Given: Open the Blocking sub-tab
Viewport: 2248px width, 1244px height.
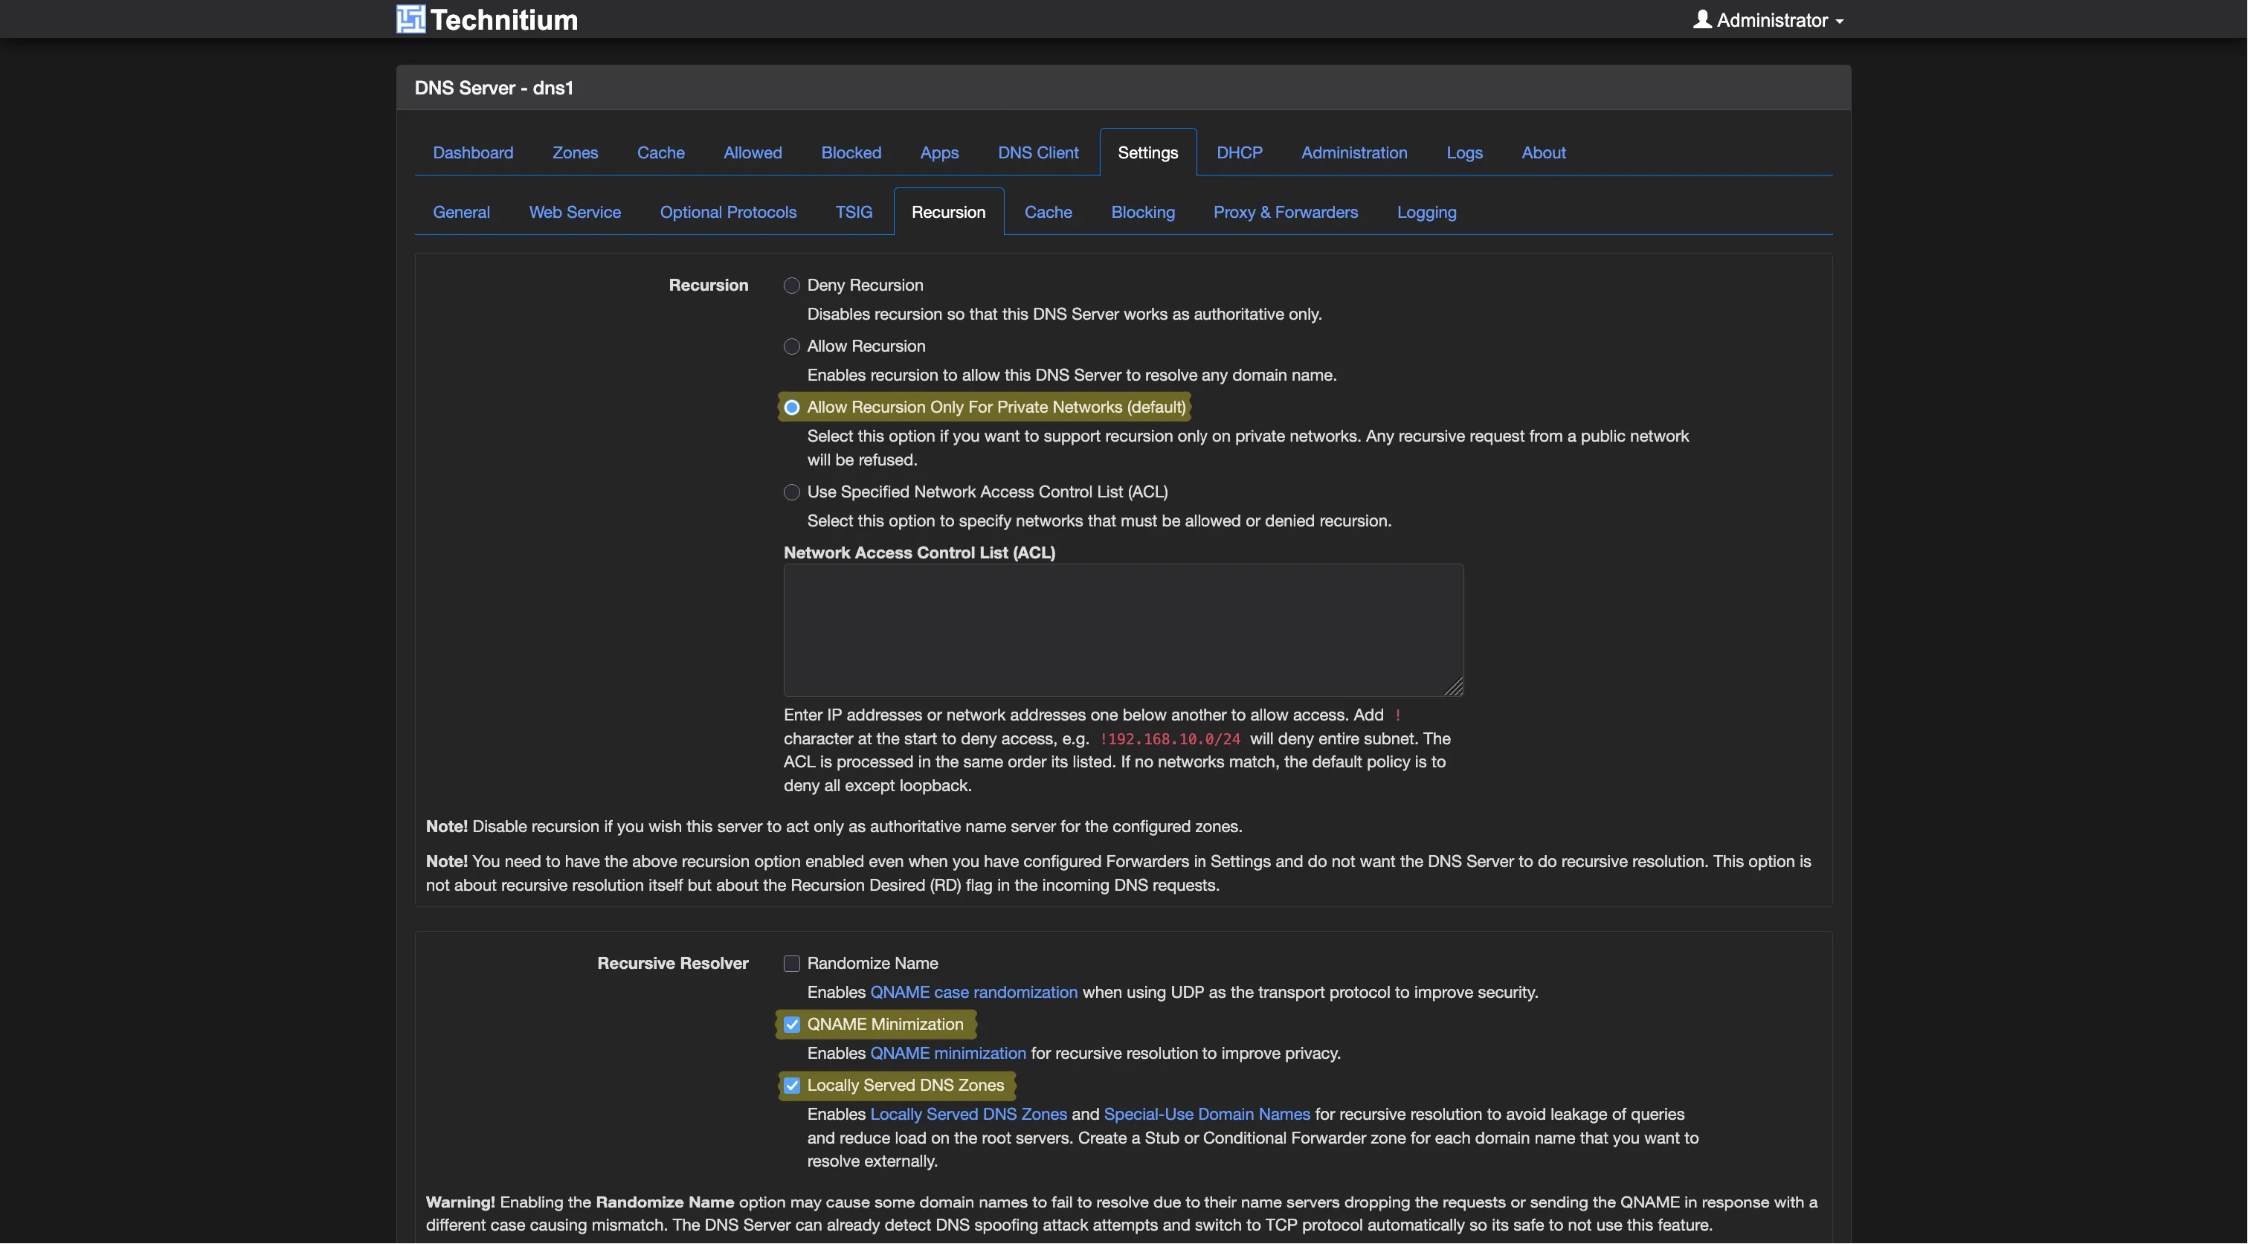Looking at the screenshot, I should click(1142, 212).
